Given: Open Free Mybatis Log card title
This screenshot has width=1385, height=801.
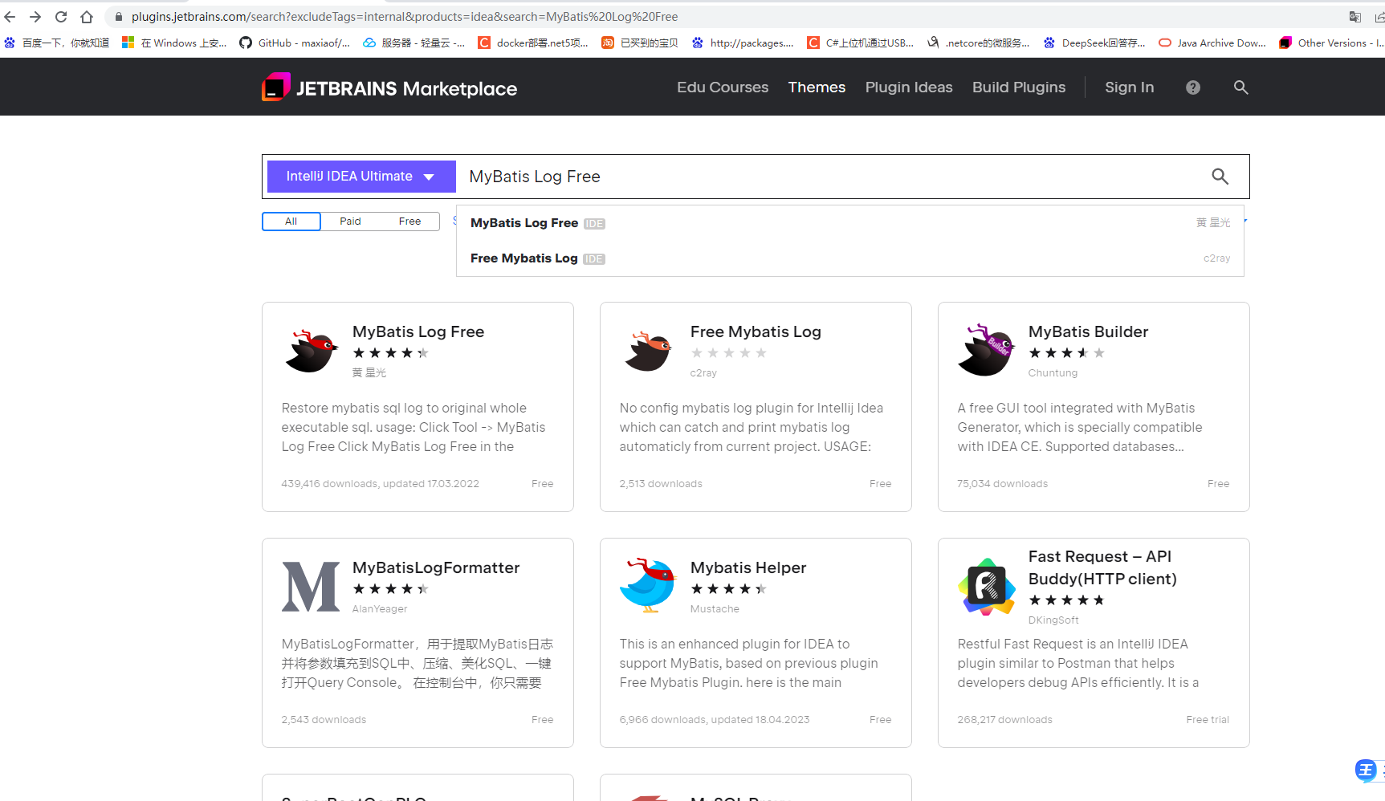Looking at the screenshot, I should click(x=756, y=331).
